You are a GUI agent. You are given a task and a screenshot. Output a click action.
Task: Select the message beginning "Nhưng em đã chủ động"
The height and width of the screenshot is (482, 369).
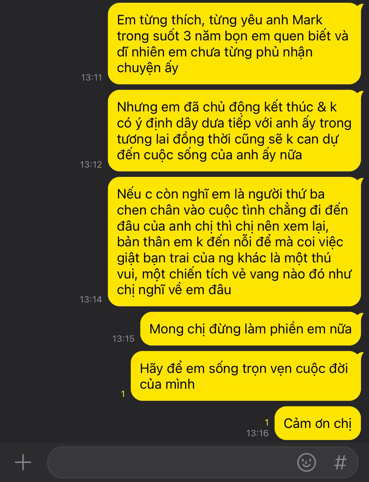point(234,131)
